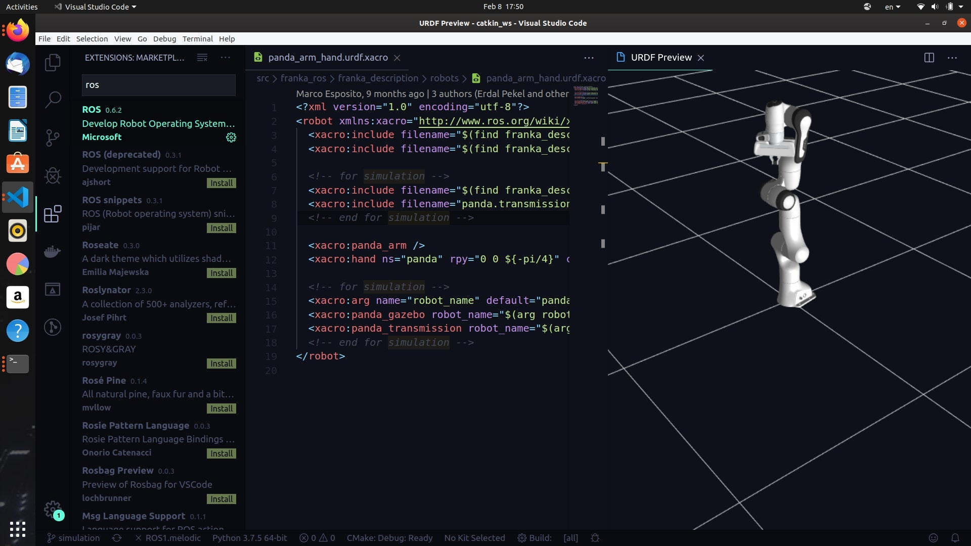Open the gear menu for the ROS extension
The height and width of the screenshot is (546, 971).
(x=231, y=137)
